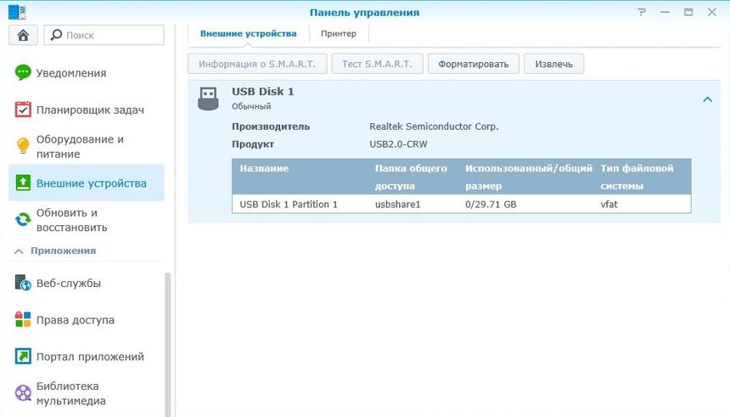Click the Производитель label
Viewport: 730px width, 417px height.
coord(271,127)
